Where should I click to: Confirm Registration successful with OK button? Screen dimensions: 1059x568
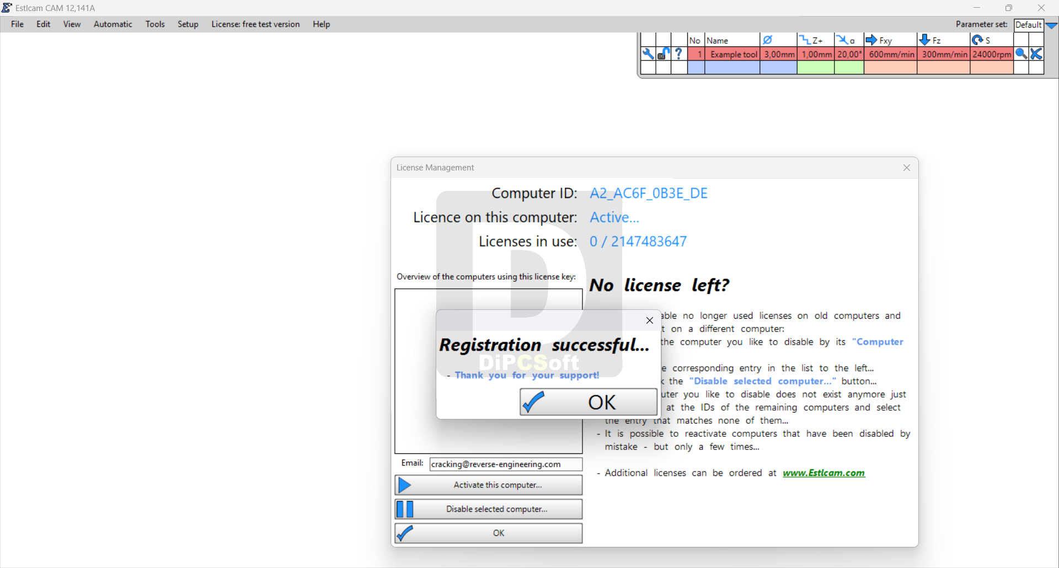point(588,402)
